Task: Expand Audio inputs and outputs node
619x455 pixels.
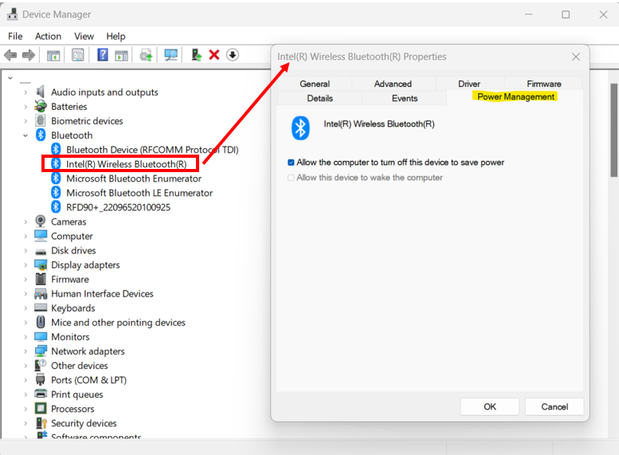Action: tap(25, 92)
